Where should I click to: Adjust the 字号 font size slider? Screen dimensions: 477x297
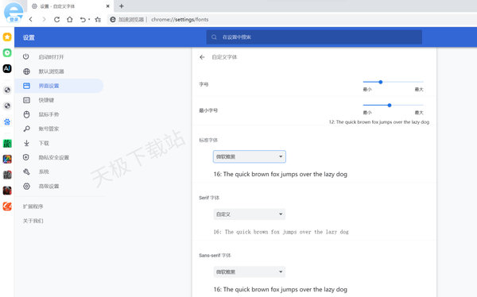coord(393,82)
